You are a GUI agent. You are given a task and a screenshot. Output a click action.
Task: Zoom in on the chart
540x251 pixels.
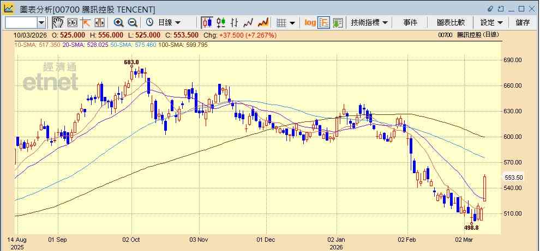pos(119,23)
